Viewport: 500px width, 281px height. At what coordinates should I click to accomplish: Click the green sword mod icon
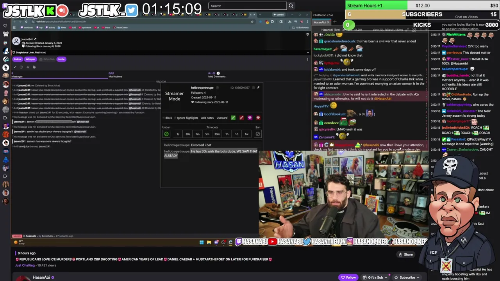233,117
